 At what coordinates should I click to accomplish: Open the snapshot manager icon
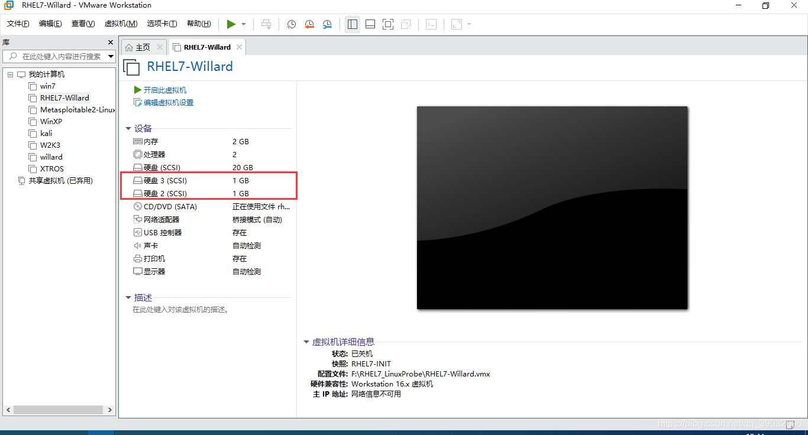coord(327,24)
